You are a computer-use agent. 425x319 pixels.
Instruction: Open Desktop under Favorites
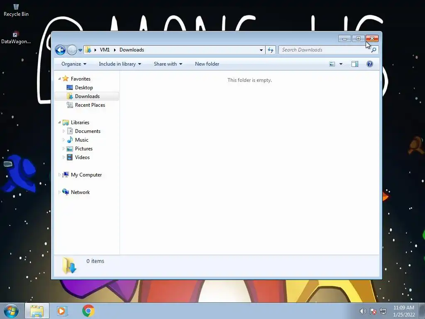[x=84, y=88]
